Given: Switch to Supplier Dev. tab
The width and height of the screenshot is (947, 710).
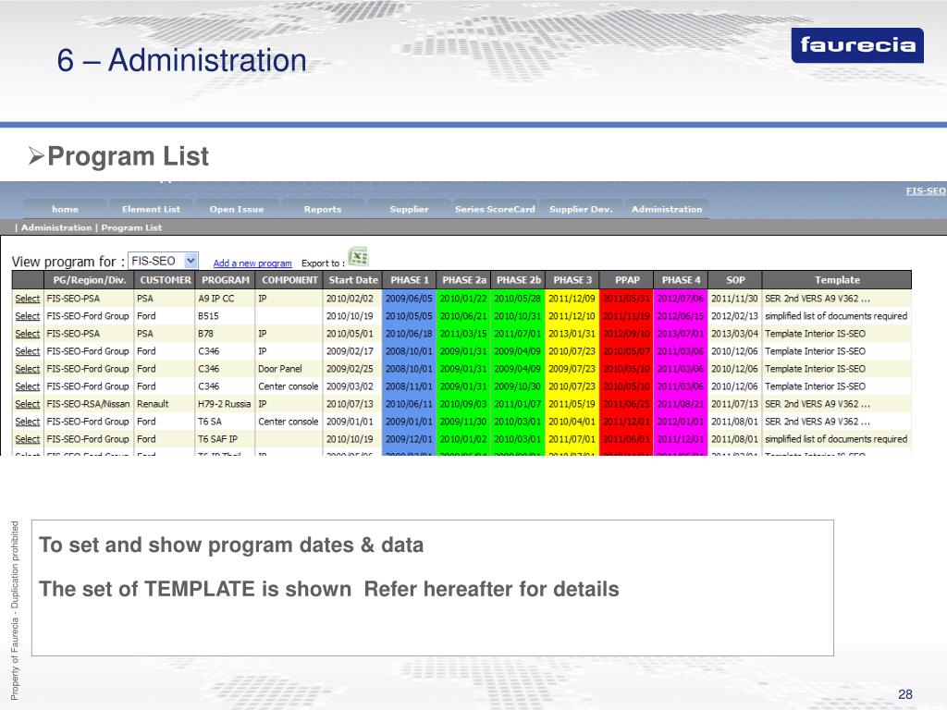Looking at the screenshot, I should pos(581,209).
